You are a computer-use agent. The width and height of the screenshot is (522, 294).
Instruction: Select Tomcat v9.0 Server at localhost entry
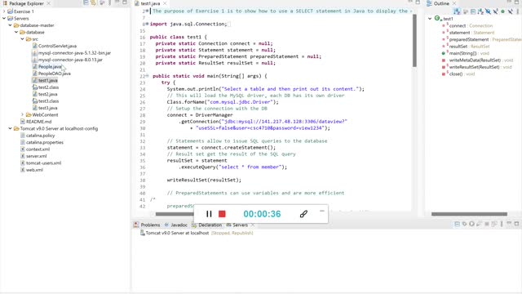197,233
